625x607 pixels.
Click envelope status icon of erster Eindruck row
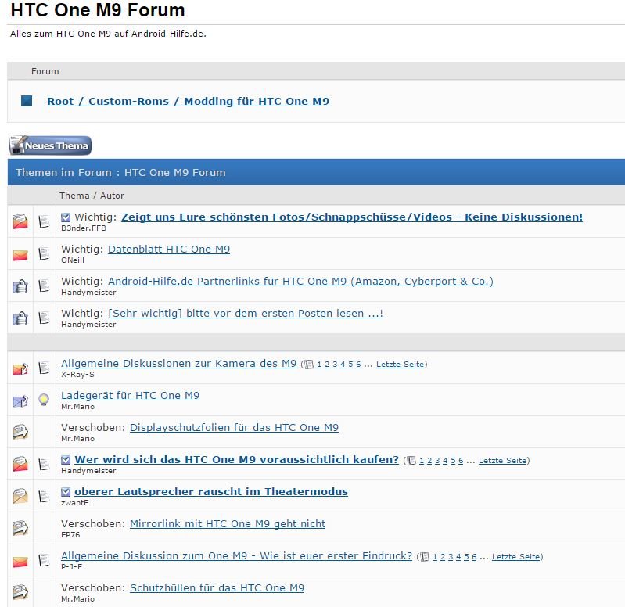(x=20, y=562)
